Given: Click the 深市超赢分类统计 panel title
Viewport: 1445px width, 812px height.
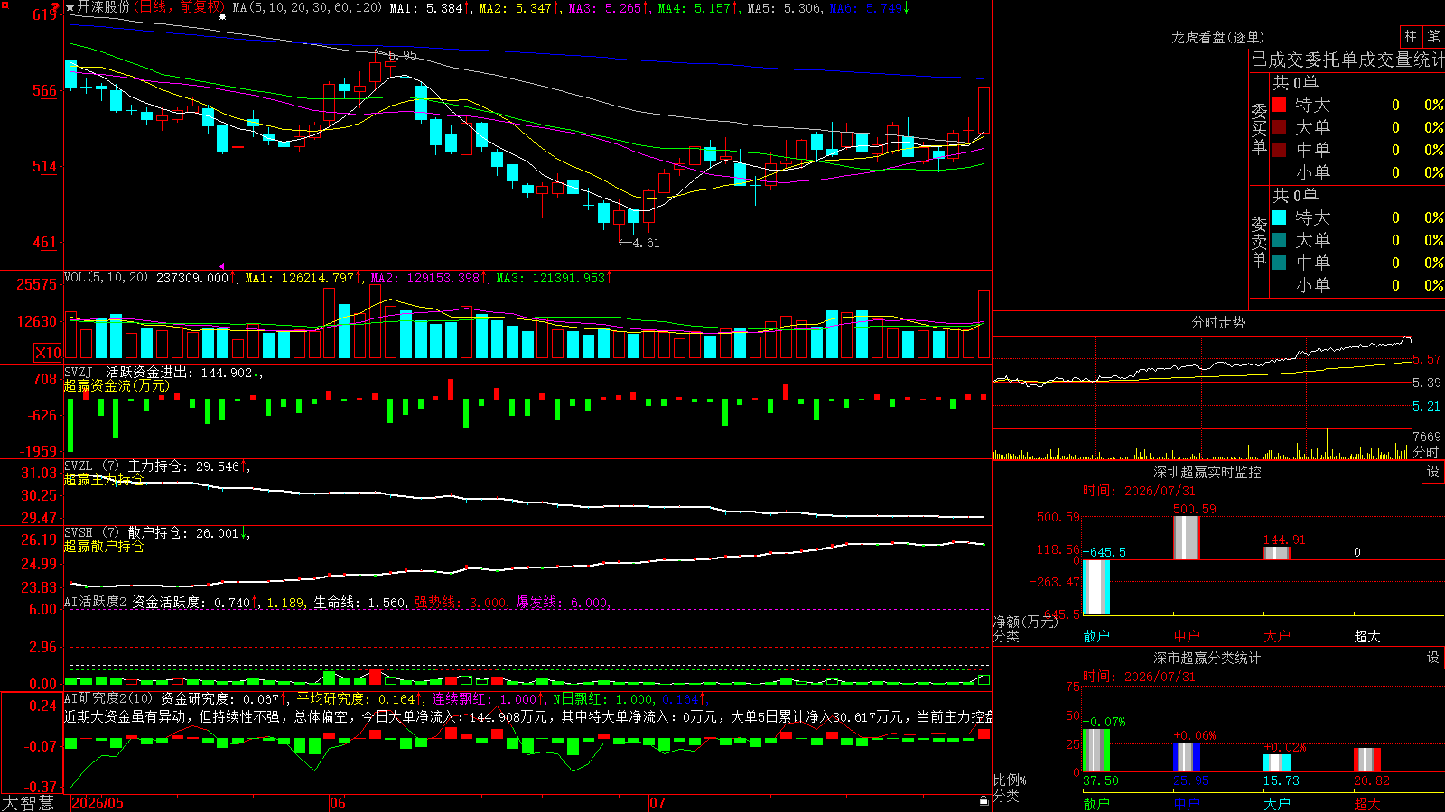Looking at the screenshot, I should [x=1207, y=658].
